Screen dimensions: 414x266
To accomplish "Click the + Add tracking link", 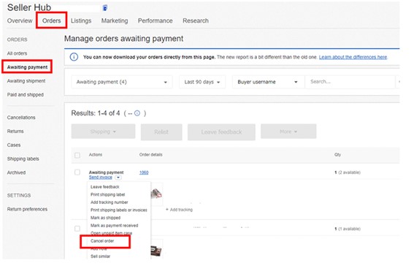I will 179,210.
